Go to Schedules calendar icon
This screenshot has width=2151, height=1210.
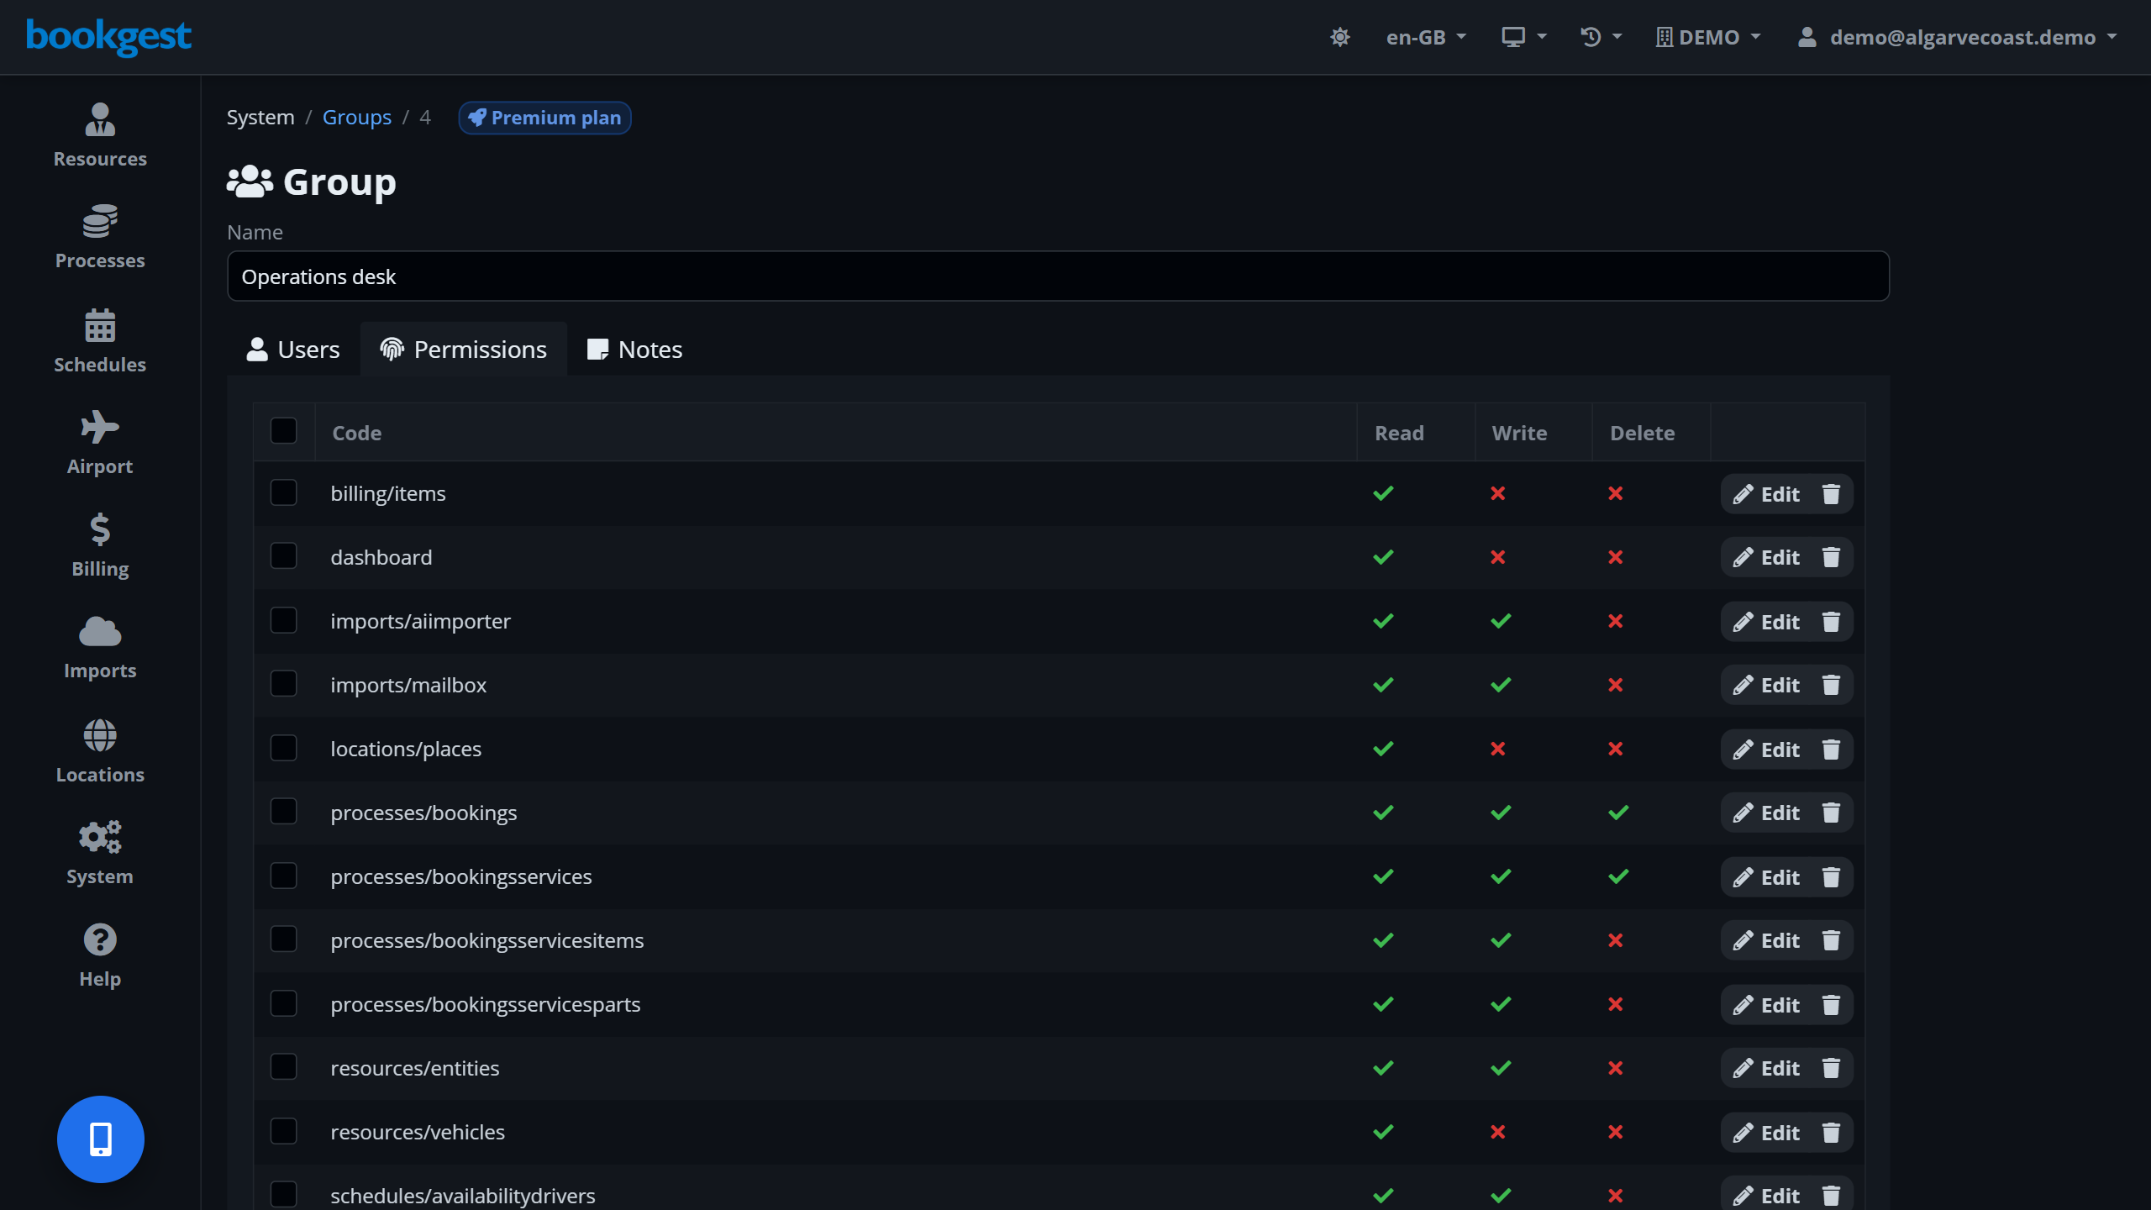pyautogui.click(x=100, y=325)
